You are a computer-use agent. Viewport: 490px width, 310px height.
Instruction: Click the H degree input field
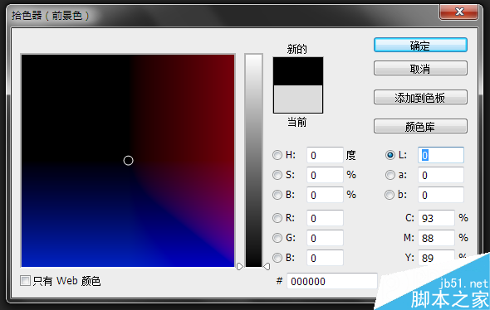(x=325, y=155)
